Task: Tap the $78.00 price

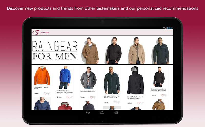Action: click(x=106, y=103)
